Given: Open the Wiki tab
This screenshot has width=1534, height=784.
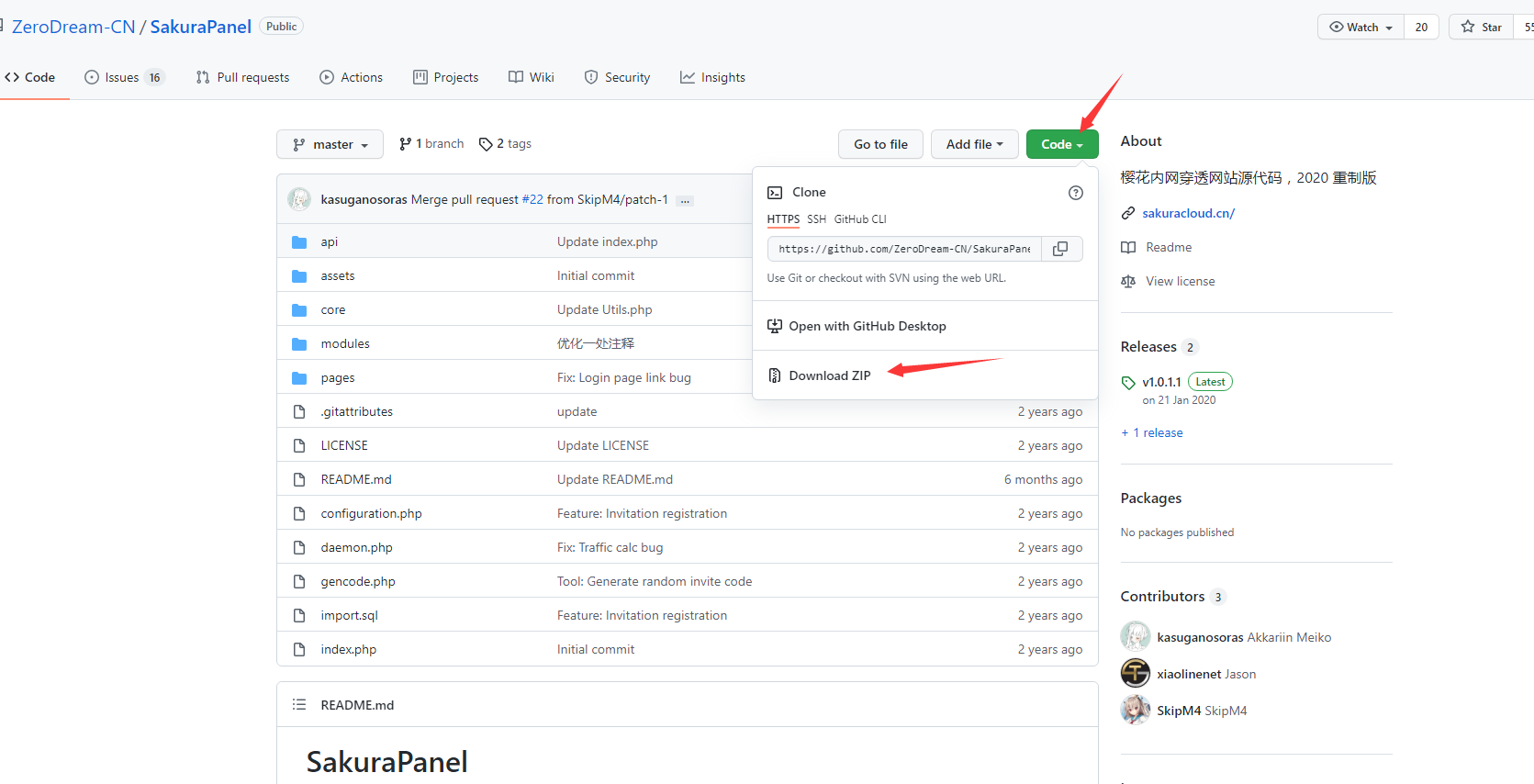Looking at the screenshot, I should (531, 78).
